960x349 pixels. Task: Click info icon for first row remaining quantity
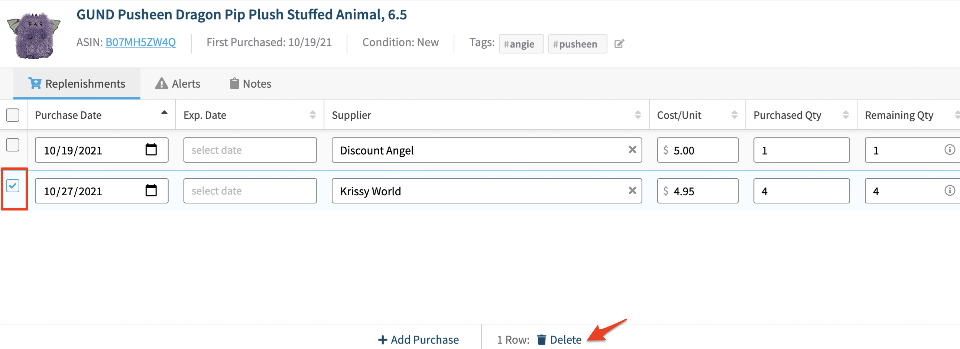949,150
